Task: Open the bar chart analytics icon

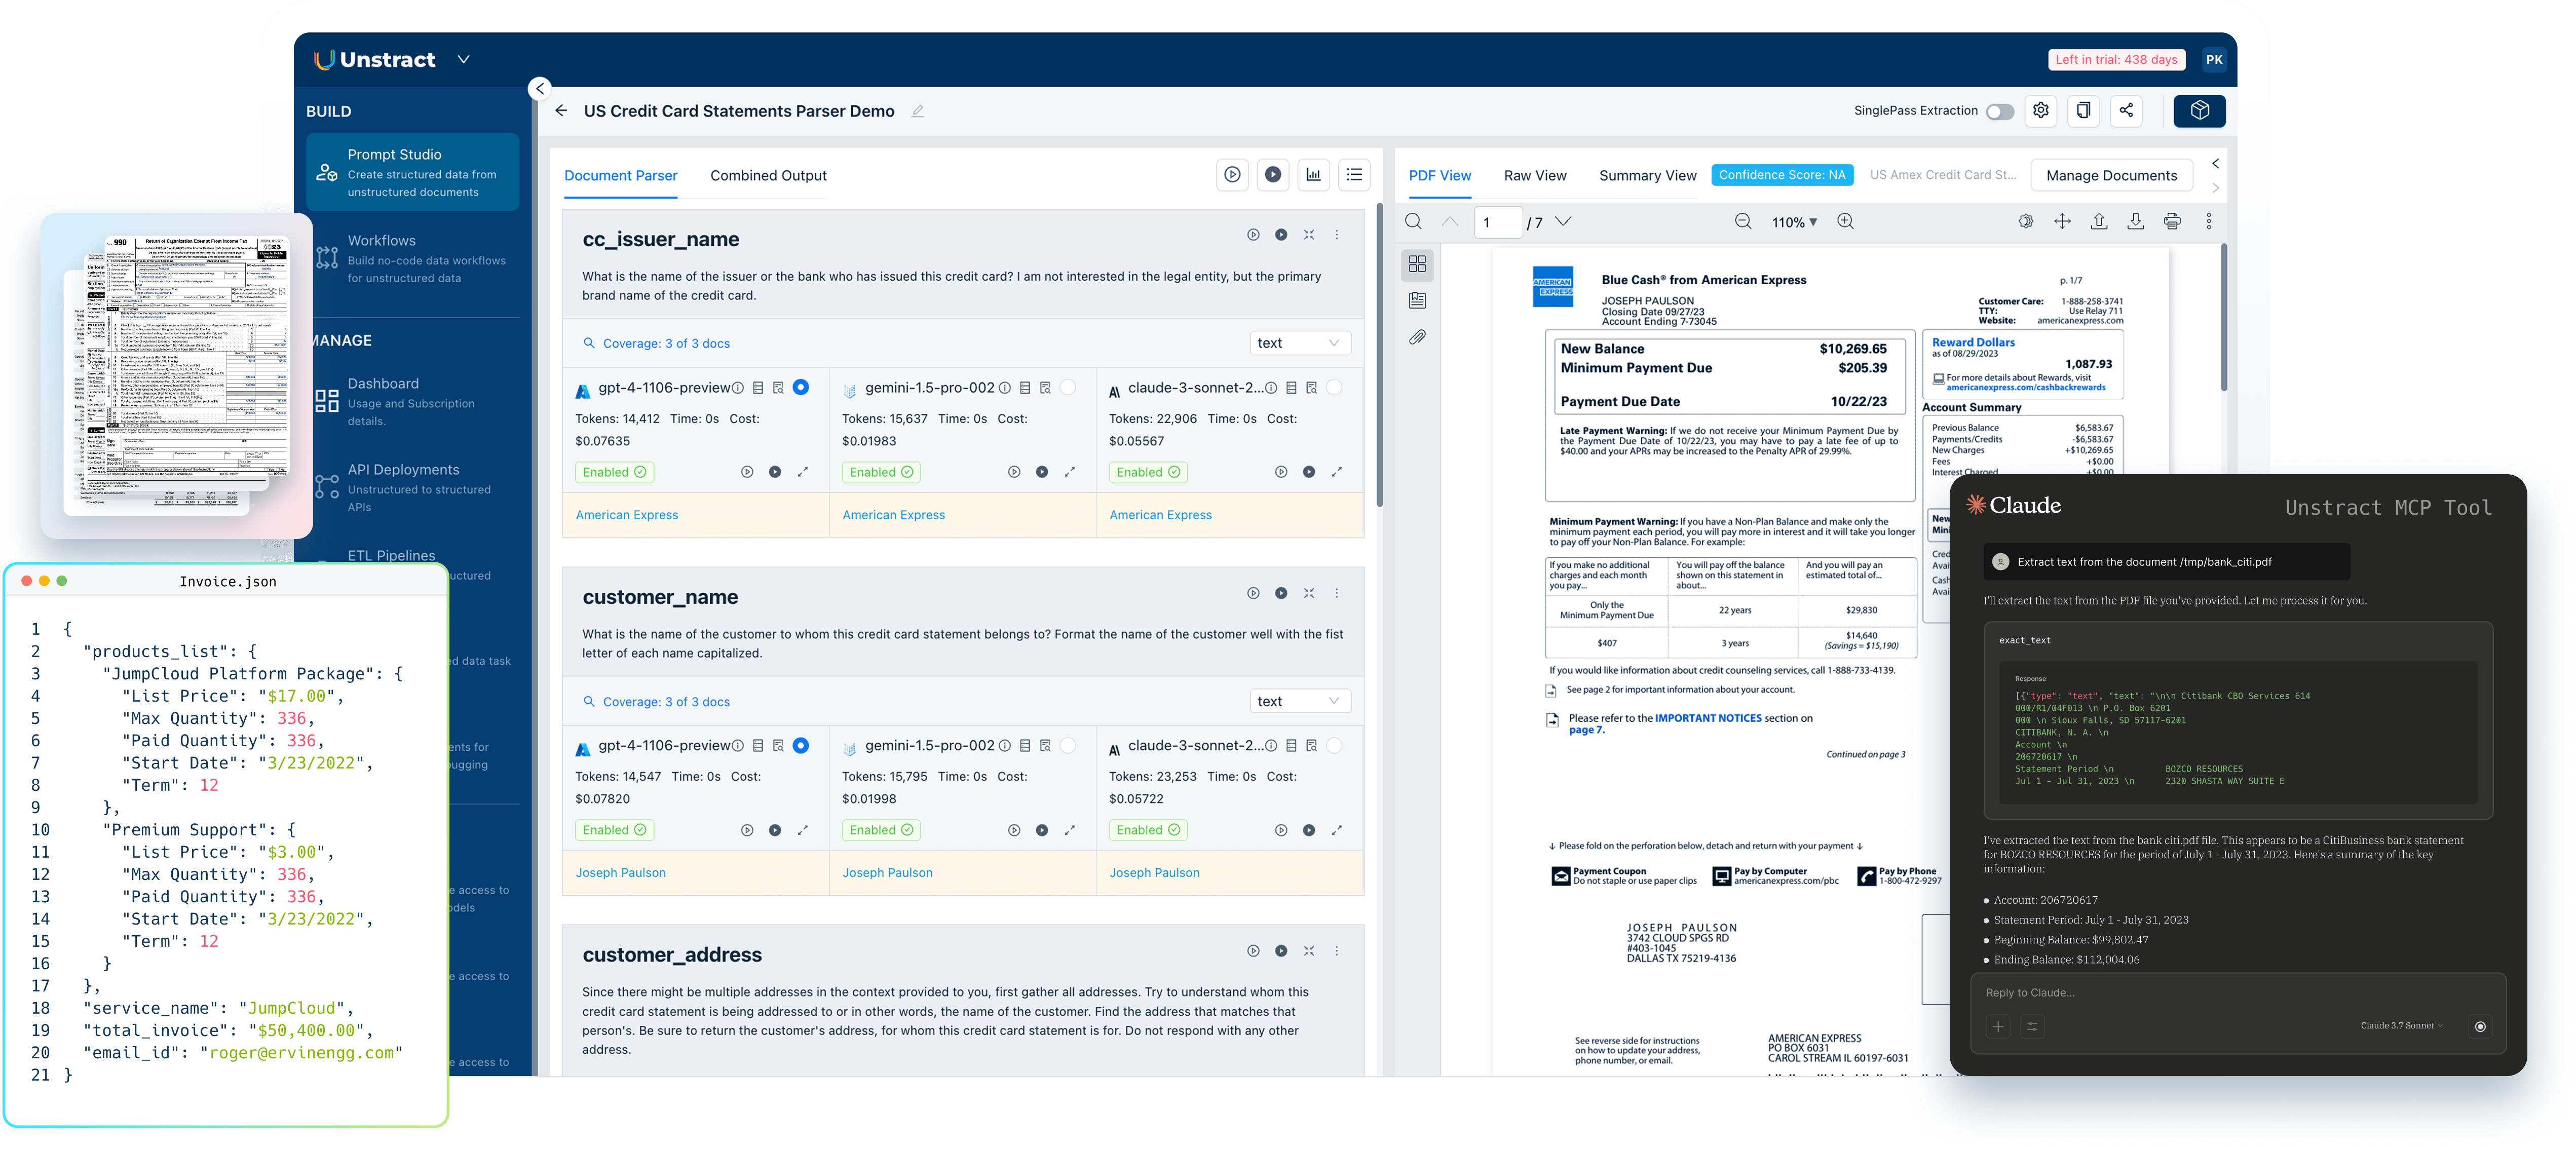Action: coord(1313,175)
